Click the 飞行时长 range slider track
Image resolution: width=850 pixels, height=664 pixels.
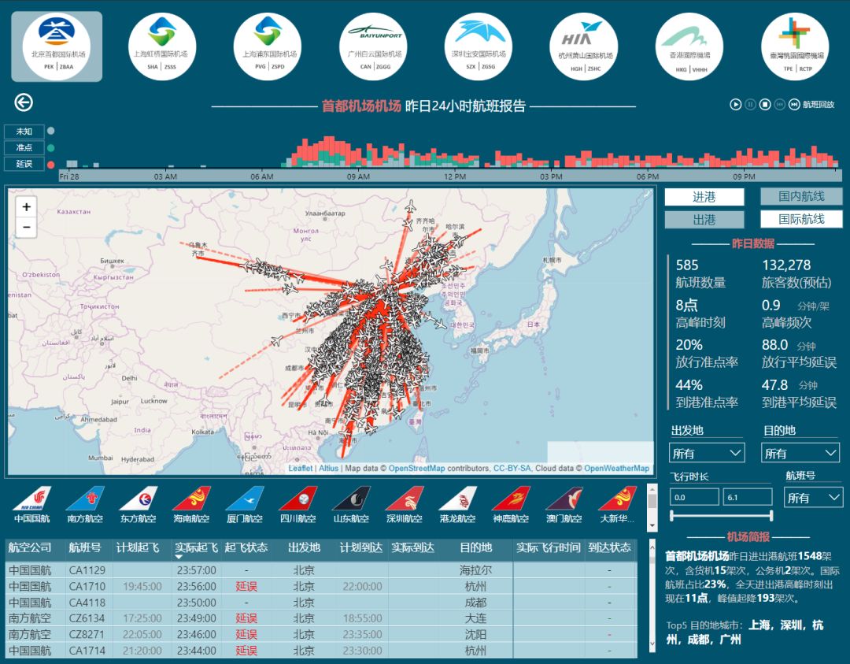click(721, 516)
